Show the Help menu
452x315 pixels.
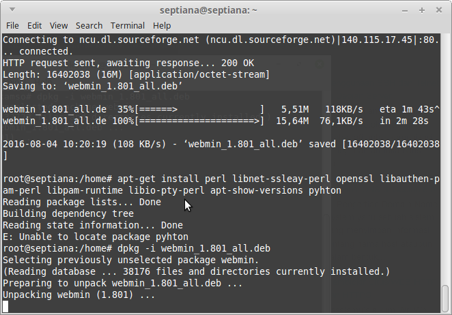click(162, 25)
